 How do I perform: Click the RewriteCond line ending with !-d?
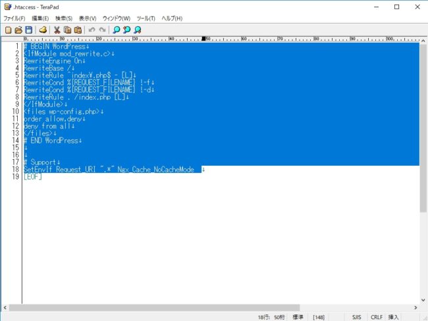point(89,89)
